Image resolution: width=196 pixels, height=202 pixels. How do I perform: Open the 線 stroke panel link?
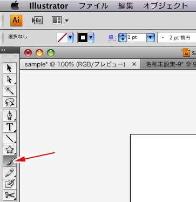(x=112, y=38)
